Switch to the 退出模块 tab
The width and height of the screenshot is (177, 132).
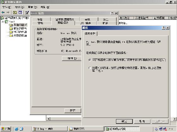pyautogui.click(x=86, y=23)
